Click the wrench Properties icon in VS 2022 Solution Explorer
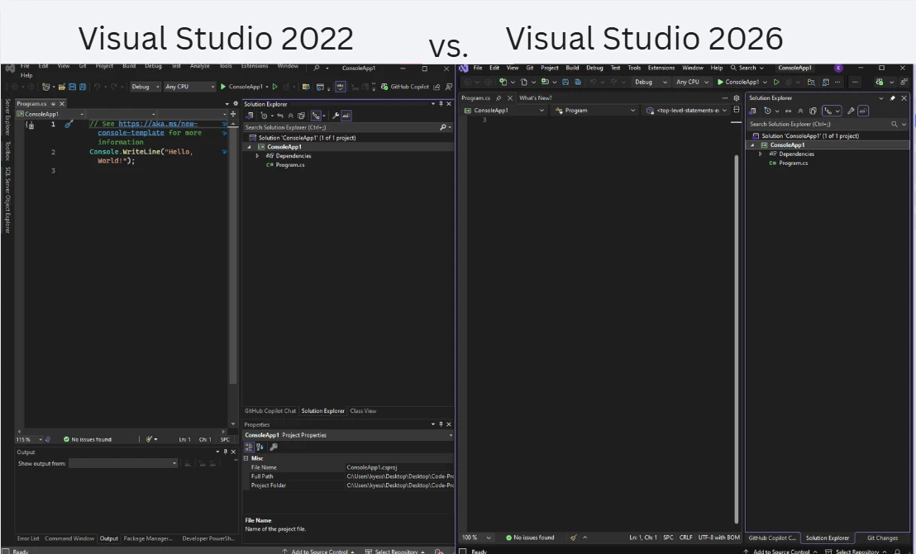This screenshot has width=916, height=554. [x=336, y=116]
